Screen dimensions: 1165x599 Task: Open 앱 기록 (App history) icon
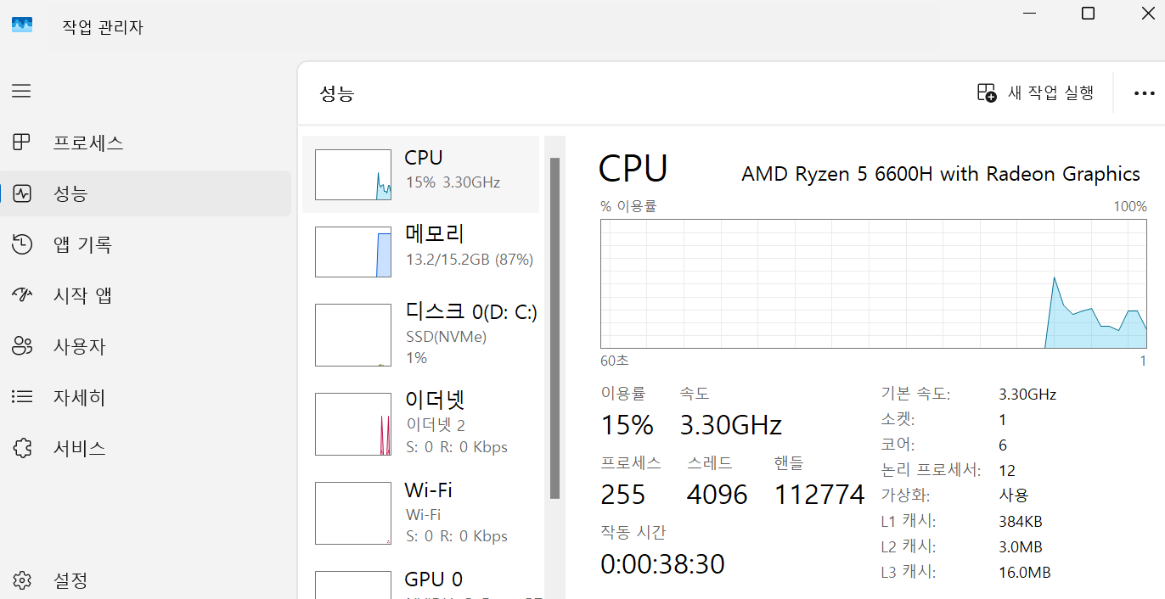pos(21,244)
